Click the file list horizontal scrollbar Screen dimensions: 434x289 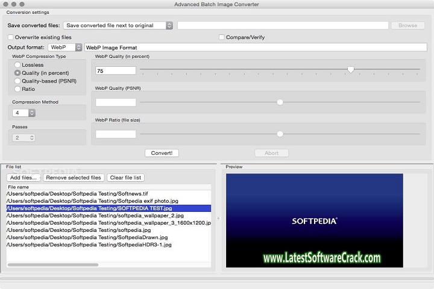click(52, 264)
